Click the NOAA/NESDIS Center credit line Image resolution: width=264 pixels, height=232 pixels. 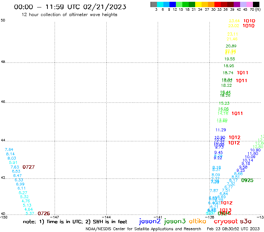click(143, 229)
